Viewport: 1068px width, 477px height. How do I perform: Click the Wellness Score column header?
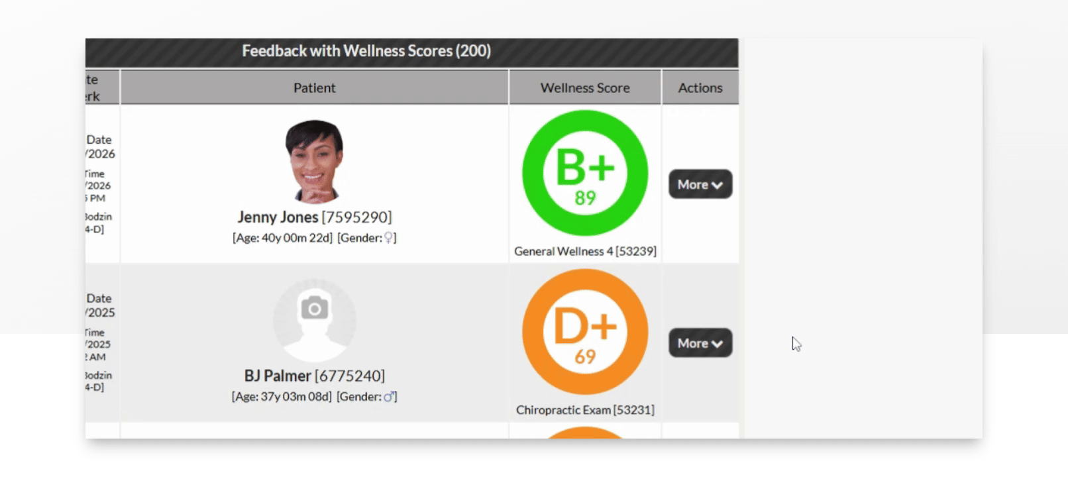[x=585, y=87]
